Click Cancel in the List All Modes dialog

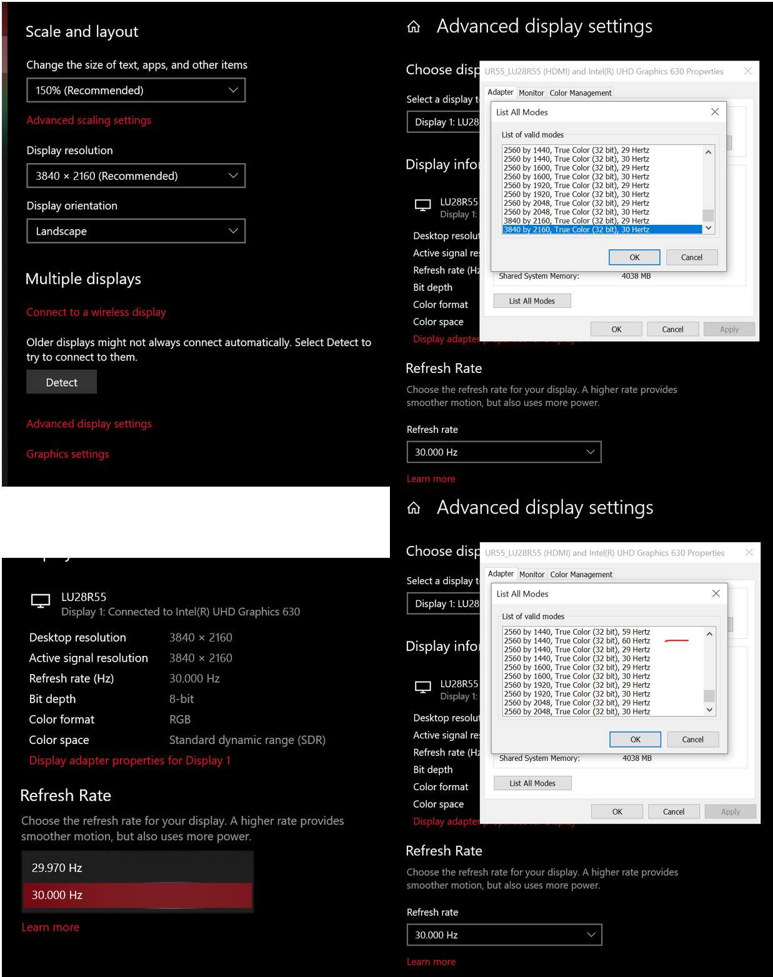point(691,257)
